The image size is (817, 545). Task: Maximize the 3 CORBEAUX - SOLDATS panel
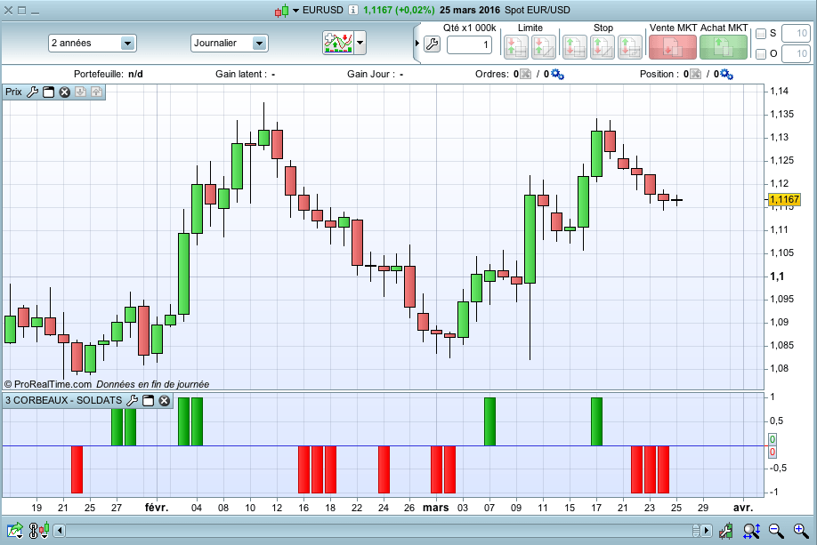[x=149, y=400]
